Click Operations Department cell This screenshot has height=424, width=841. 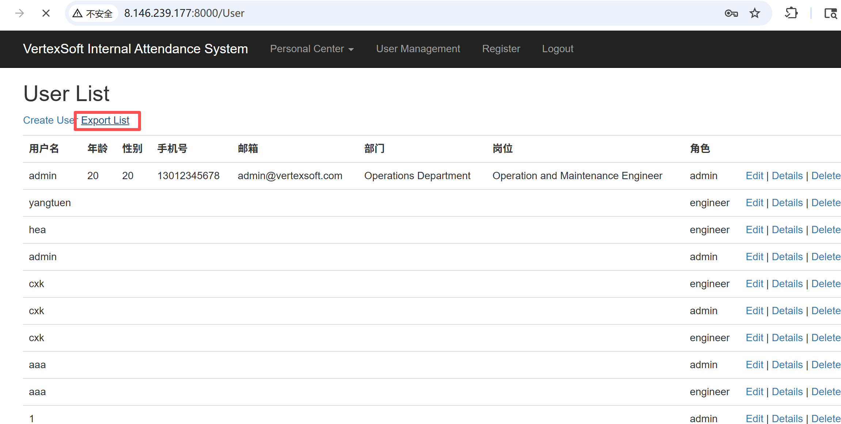click(x=417, y=176)
